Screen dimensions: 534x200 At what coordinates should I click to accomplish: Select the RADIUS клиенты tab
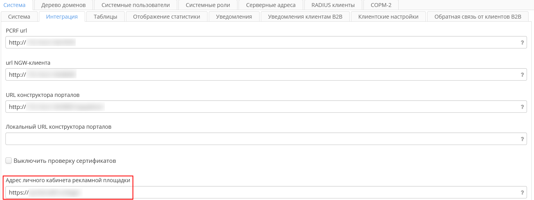click(333, 5)
